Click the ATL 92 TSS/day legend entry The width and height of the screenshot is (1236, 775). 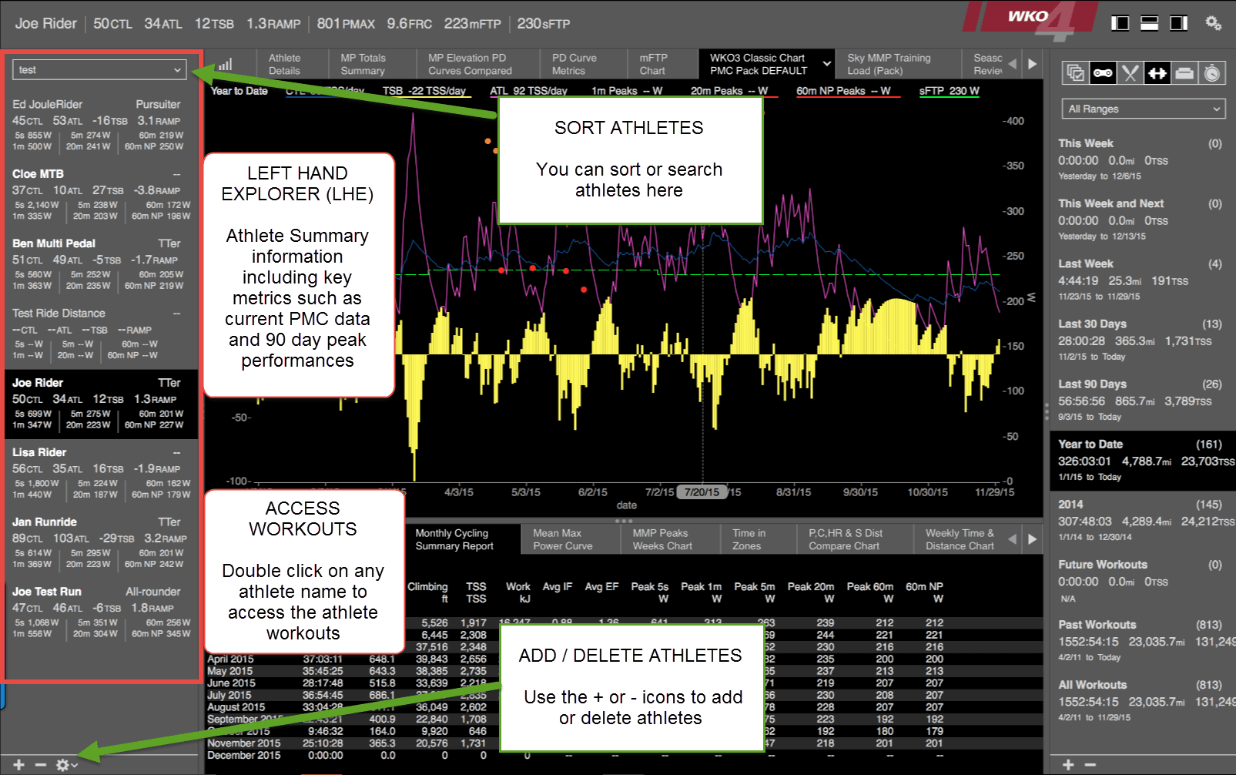coord(528,91)
